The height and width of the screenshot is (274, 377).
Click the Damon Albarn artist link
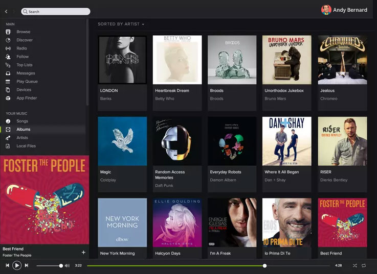click(223, 180)
